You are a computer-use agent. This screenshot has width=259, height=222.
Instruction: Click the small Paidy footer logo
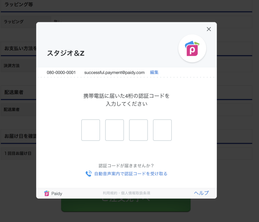click(47, 193)
